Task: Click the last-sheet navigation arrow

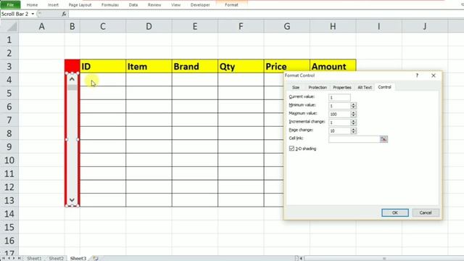Action: pos(20,258)
